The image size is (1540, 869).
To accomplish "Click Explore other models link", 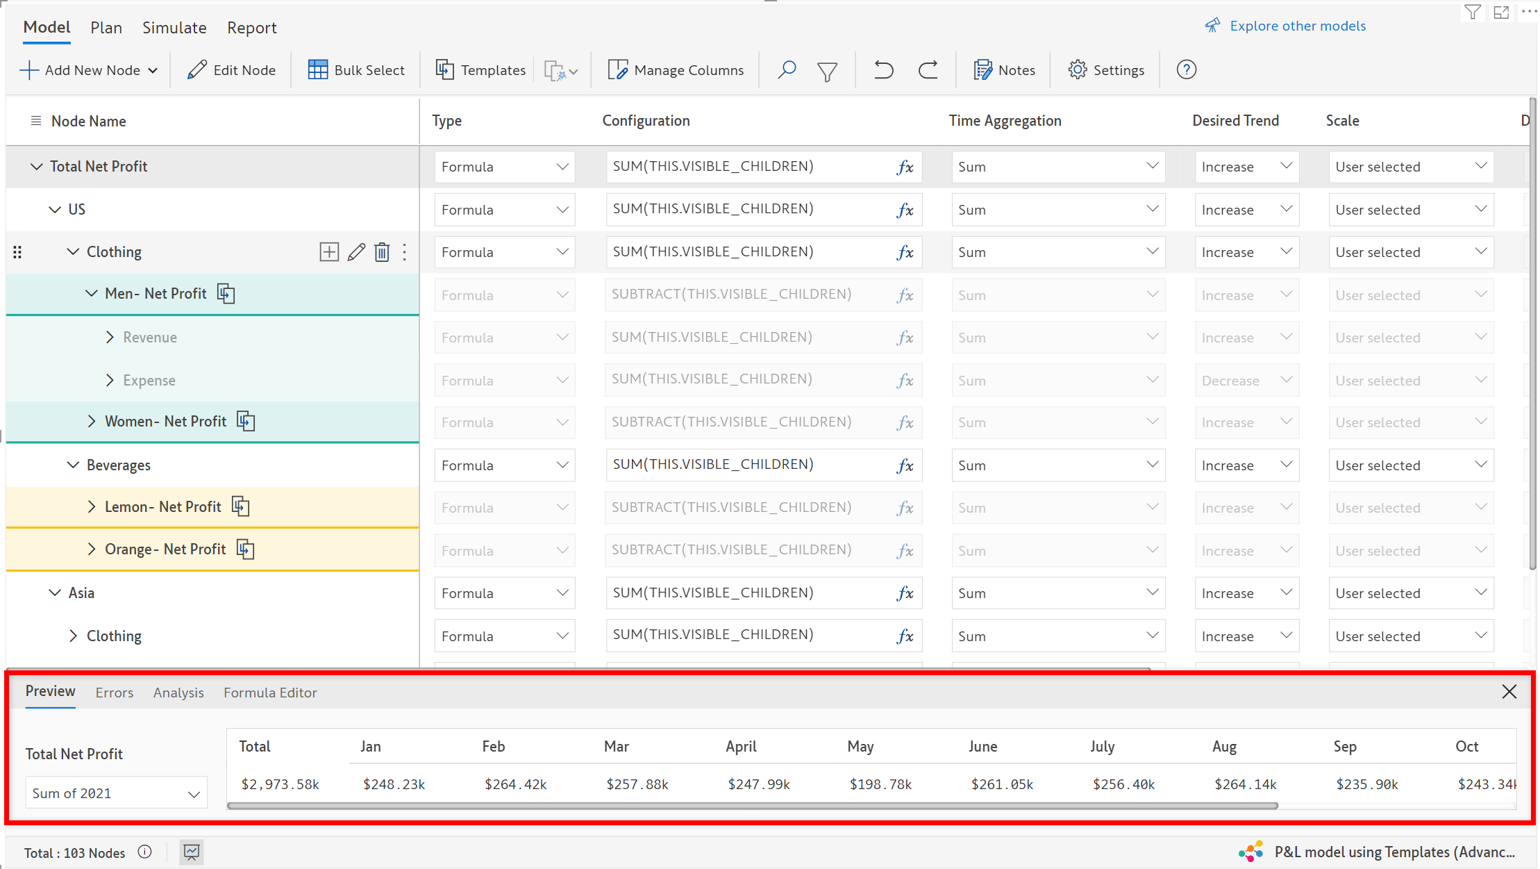I will click(1297, 26).
